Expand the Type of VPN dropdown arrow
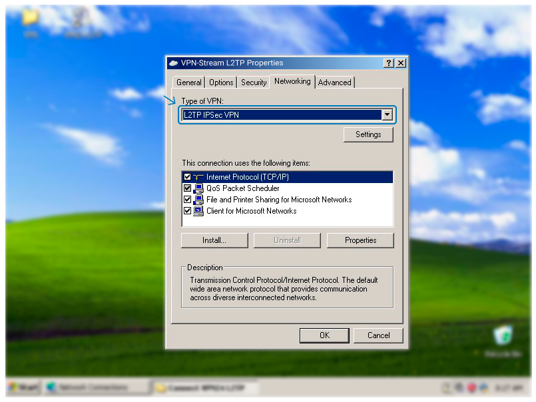536x402 pixels. point(387,114)
